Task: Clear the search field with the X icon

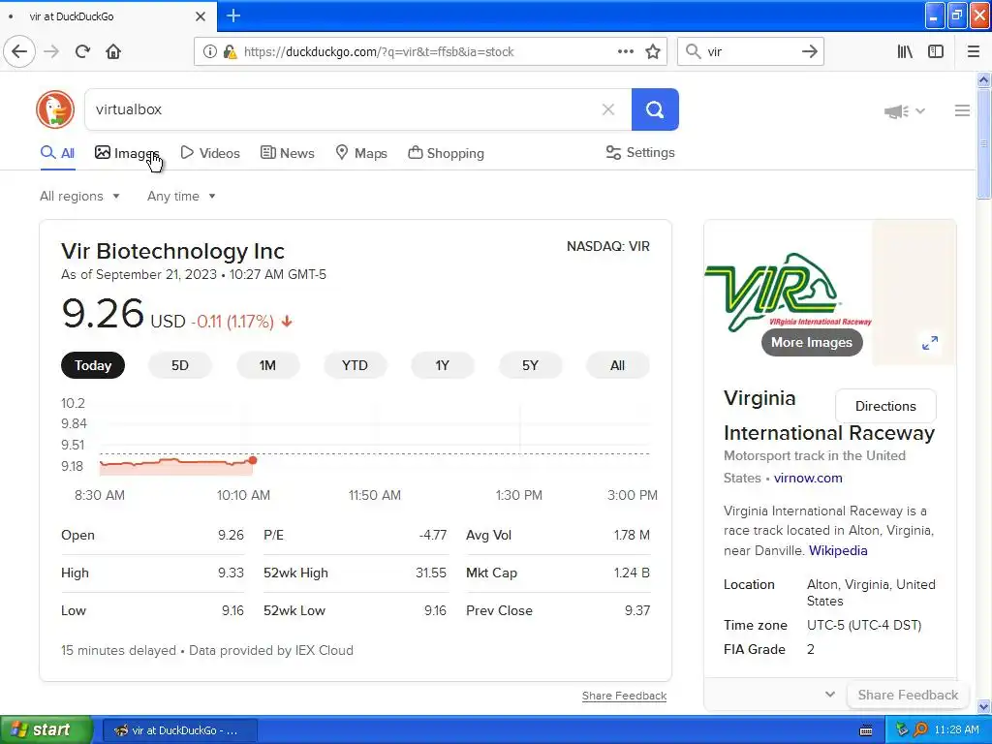Action: (x=608, y=109)
